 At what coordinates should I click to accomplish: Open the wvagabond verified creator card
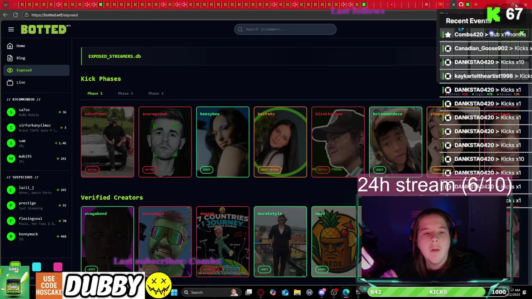pyautogui.click(x=107, y=242)
